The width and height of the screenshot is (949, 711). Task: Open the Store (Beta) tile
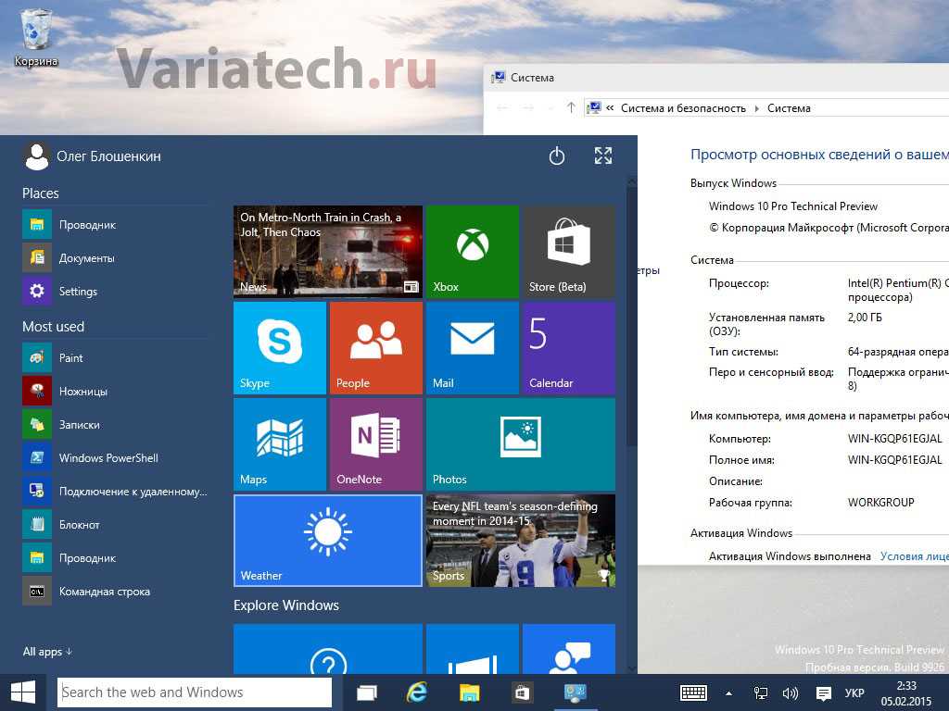click(x=569, y=252)
